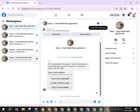The image size is (140, 112).
Task: Click the large listing thumbnail in right panel
Action: pos(120,25)
